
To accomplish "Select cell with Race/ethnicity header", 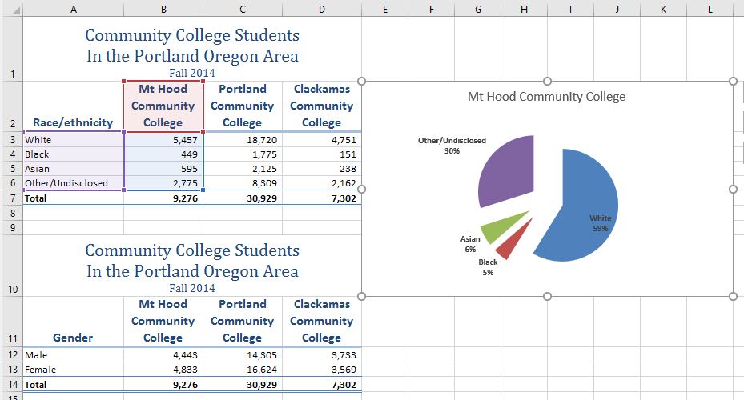I will click(73, 106).
